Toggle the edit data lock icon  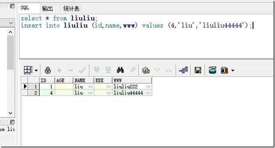(x=48, y=70)
